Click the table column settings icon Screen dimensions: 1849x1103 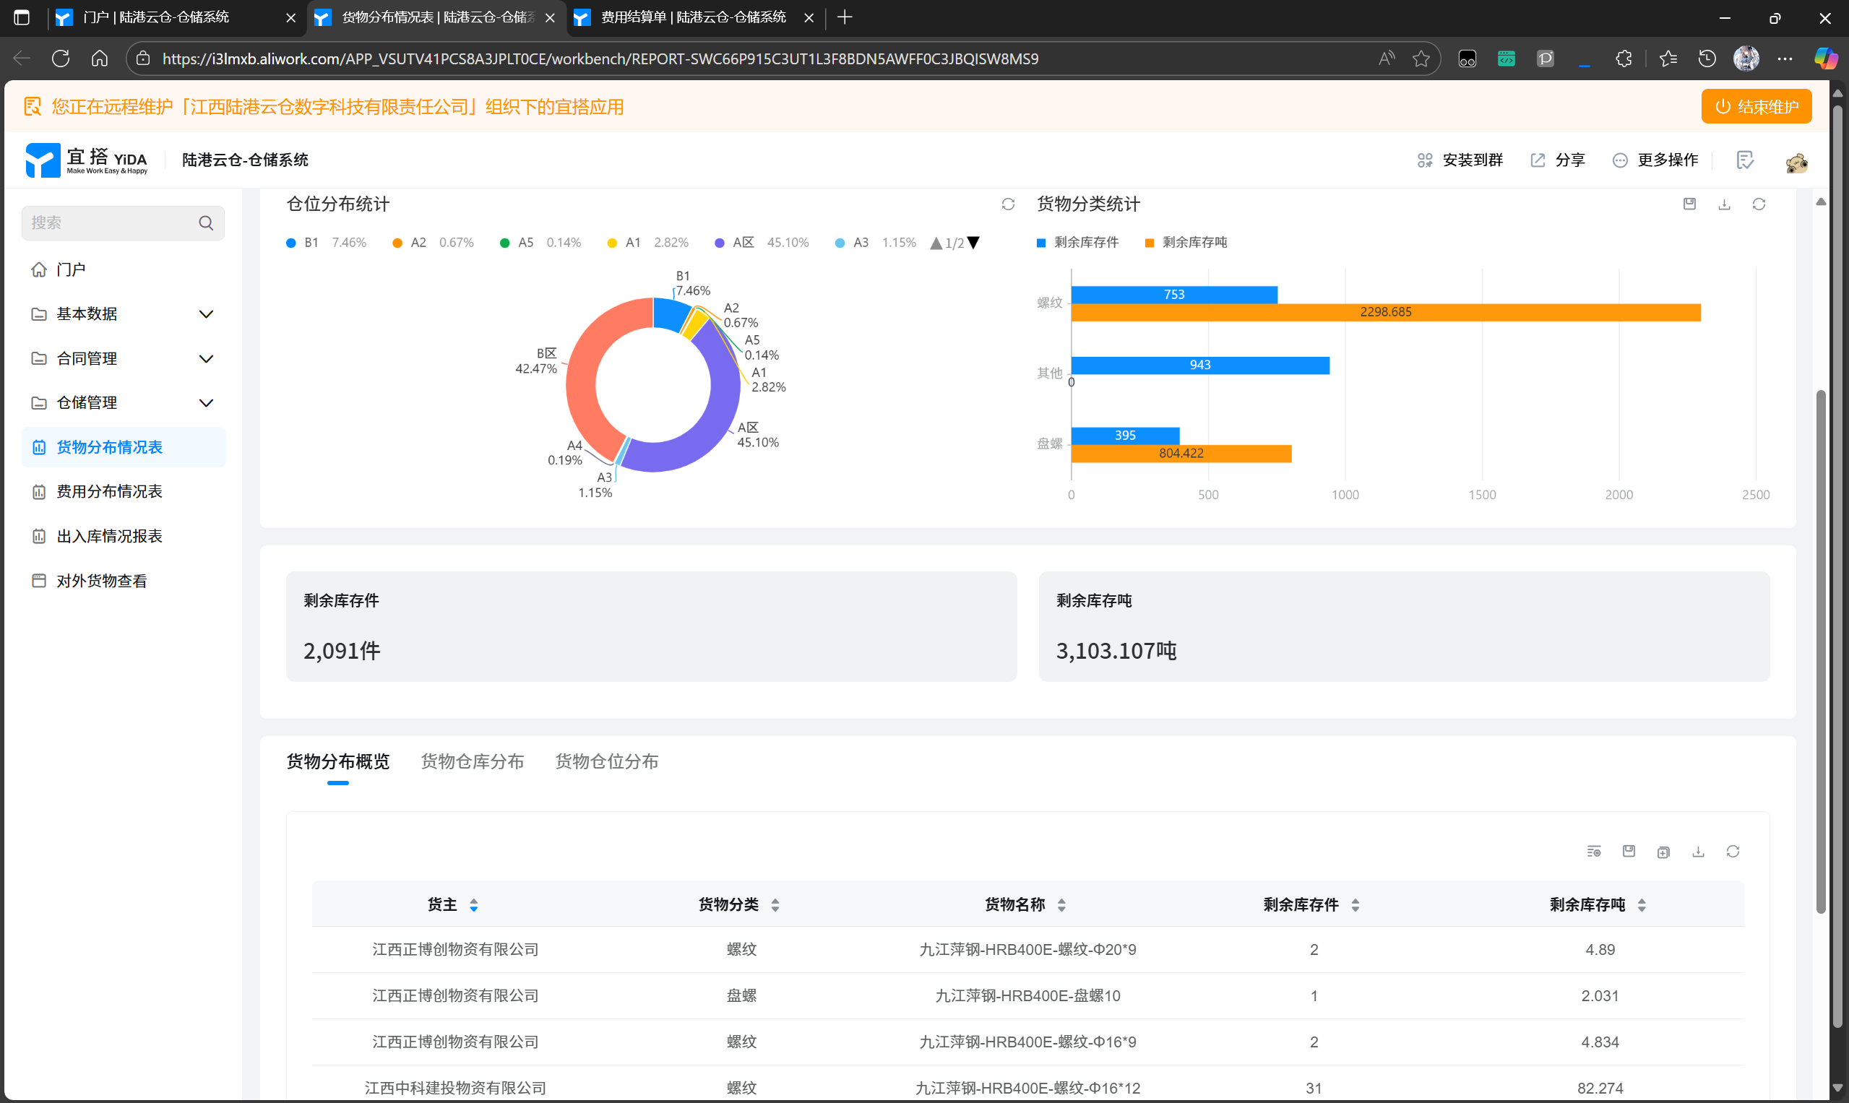click(x=1593, y=852)
